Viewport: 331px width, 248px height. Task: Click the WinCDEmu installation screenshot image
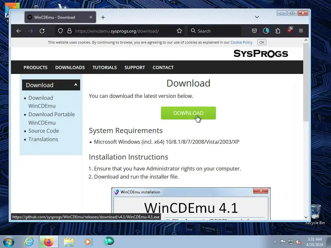tap(191, 204)
